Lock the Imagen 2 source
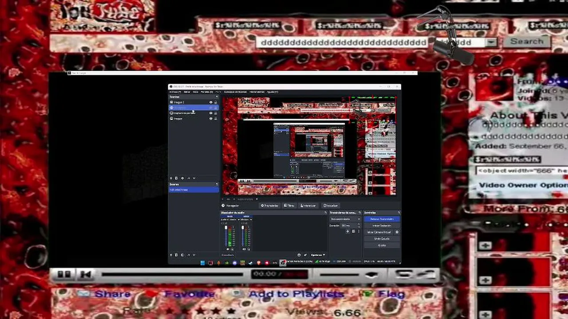The image size is (568, 319). [x=216, y=102]
